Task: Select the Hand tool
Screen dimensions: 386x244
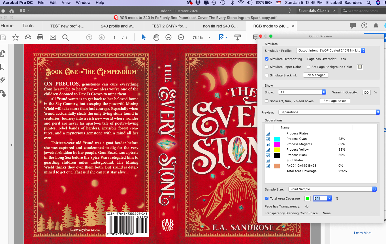Action: pyautogui.click(x=156, y=37)
